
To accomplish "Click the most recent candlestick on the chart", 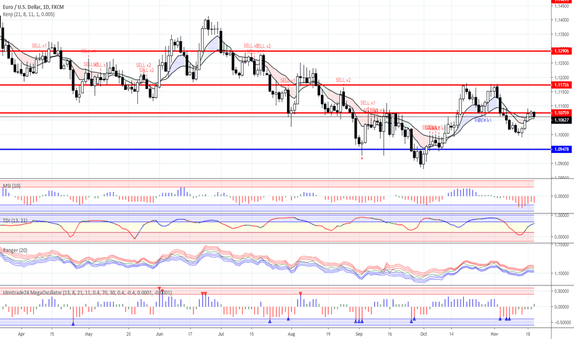I will pos(534,115).
